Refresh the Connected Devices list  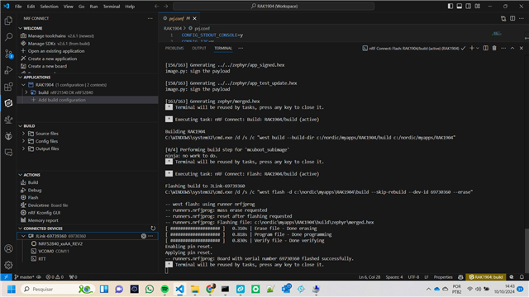(x=153, y=229)
